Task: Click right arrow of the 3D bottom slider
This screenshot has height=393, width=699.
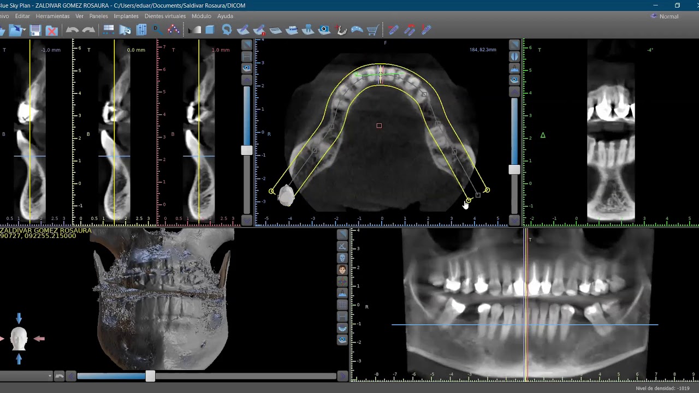Action: point(343,376)
